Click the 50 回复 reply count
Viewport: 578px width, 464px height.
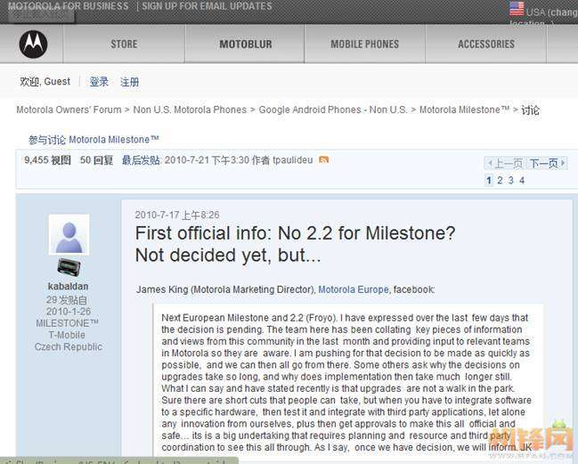[96, 160]
